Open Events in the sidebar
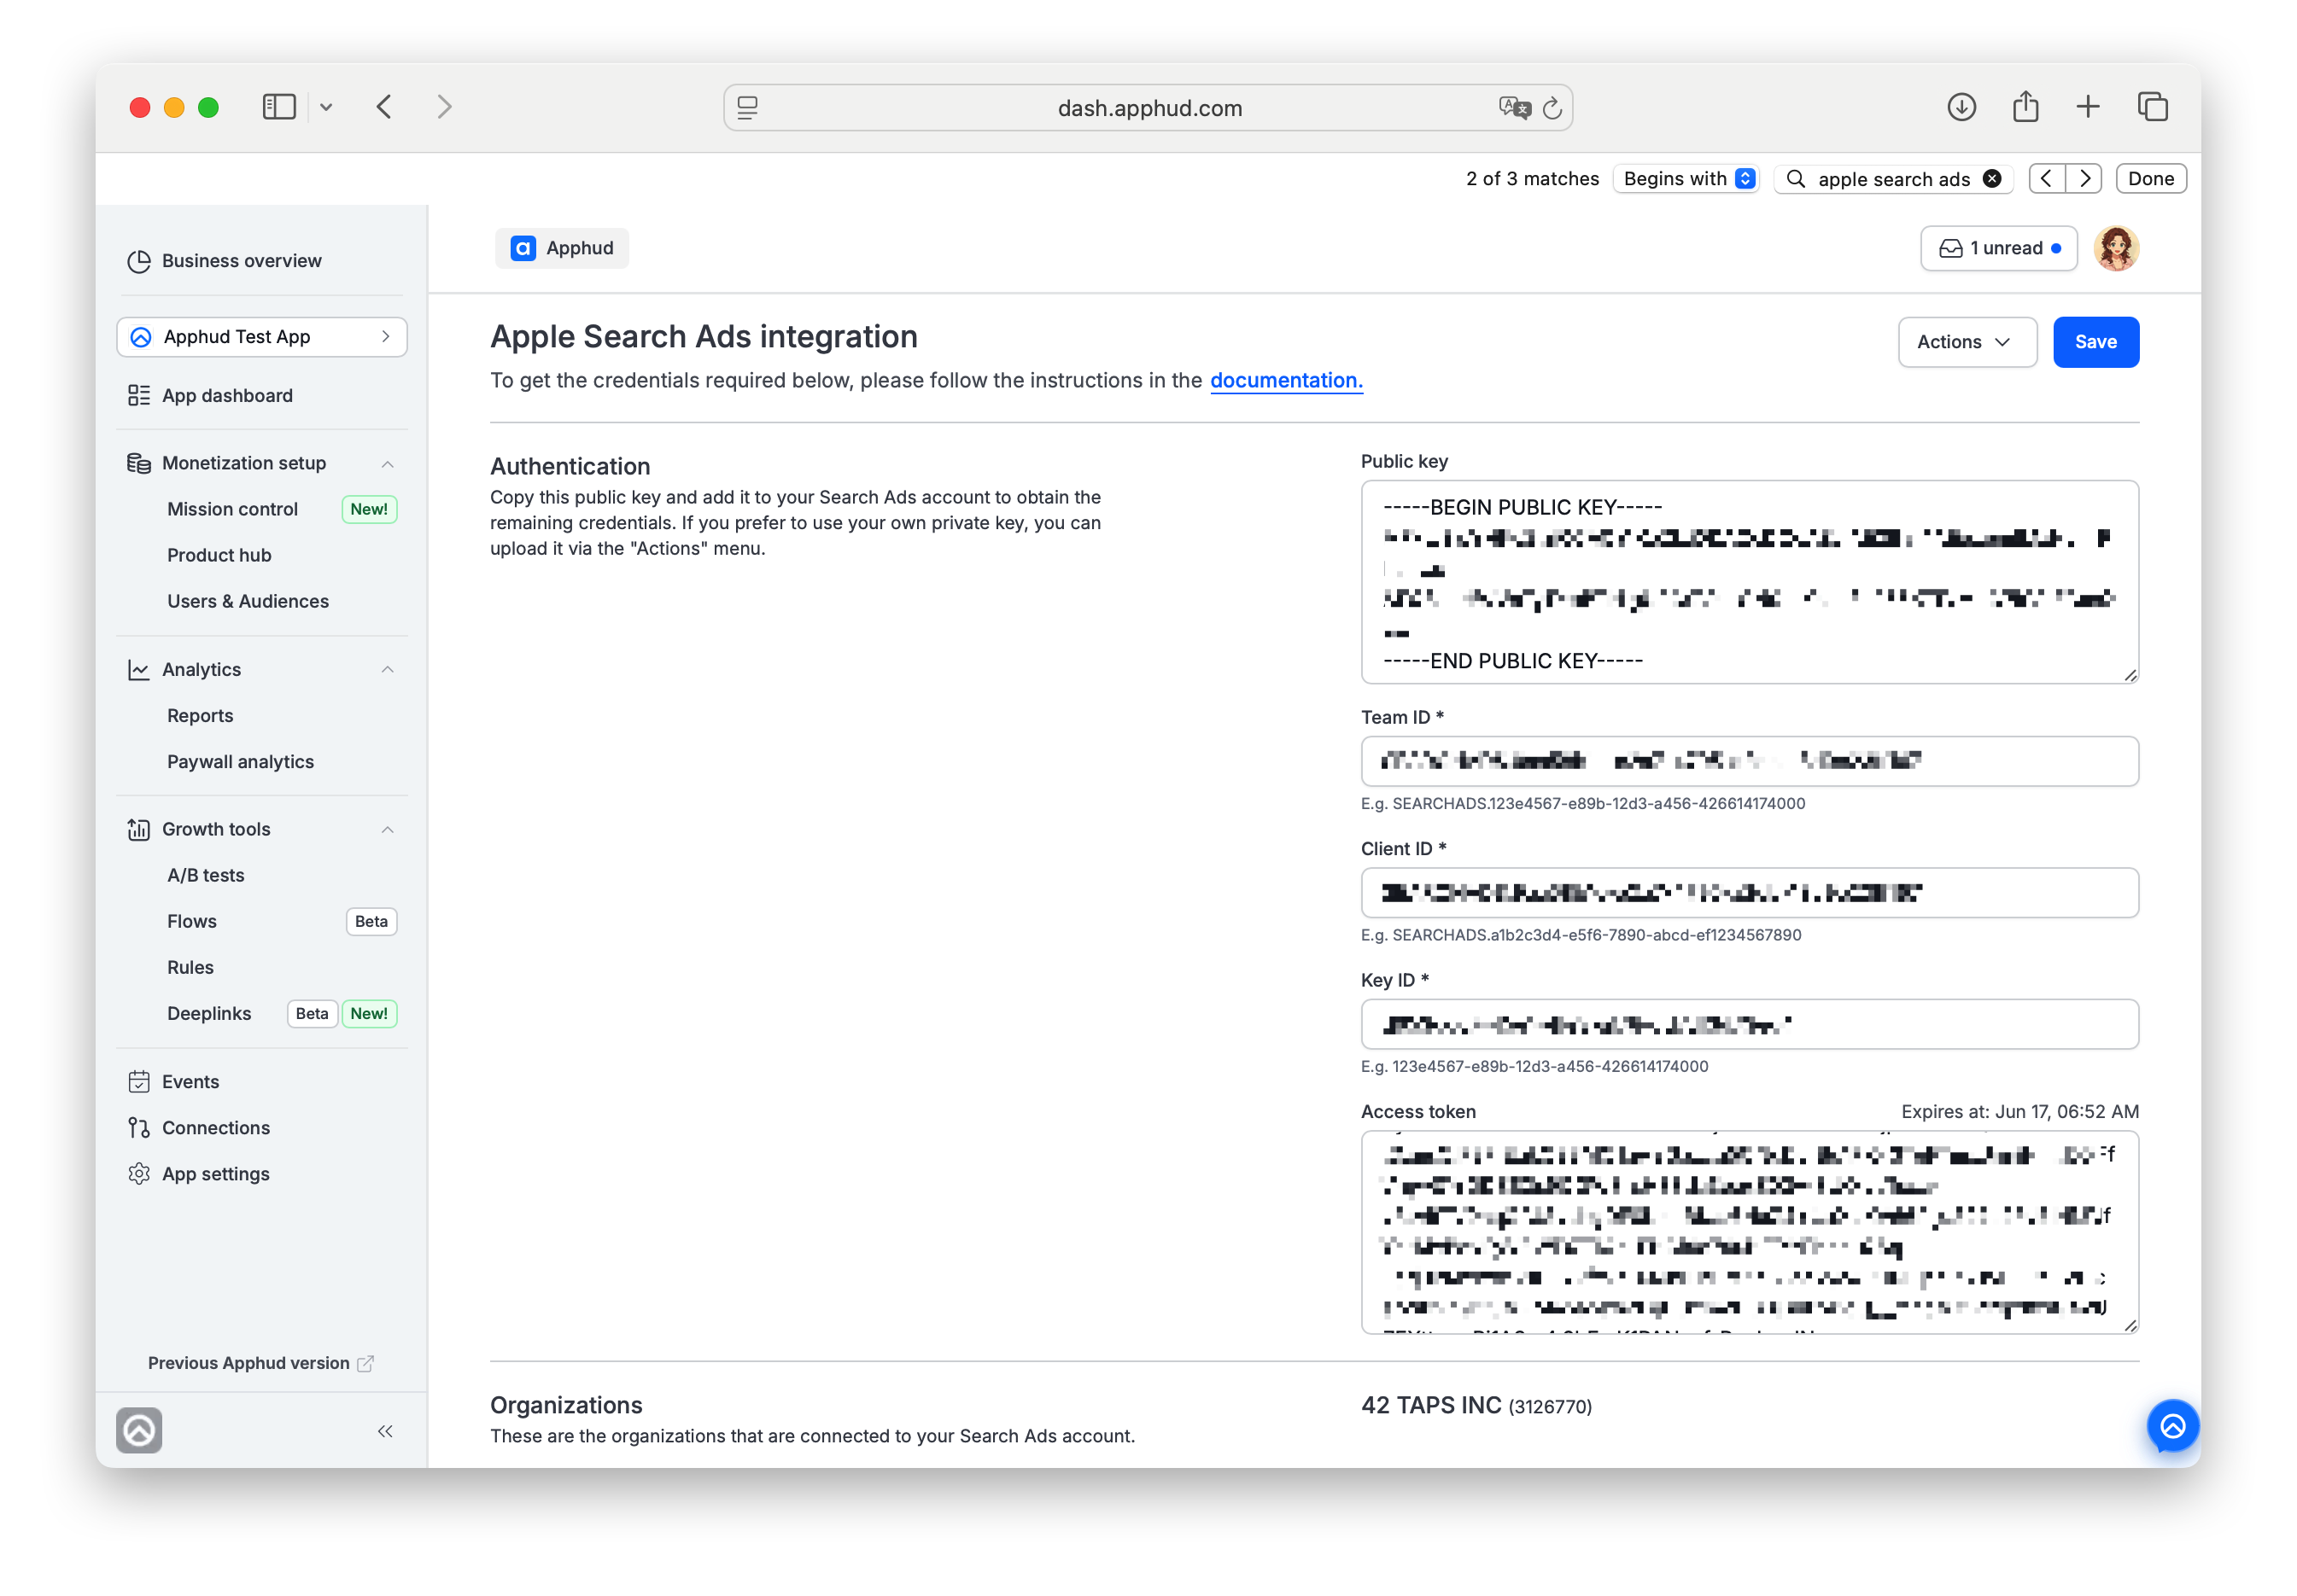Viewport: 2297px width, 1596px height. [190, 1082]
